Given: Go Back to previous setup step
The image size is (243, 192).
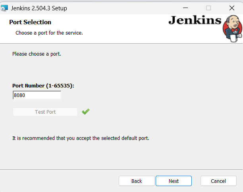Looking at the screenshot, I should [x=137, y=181].
